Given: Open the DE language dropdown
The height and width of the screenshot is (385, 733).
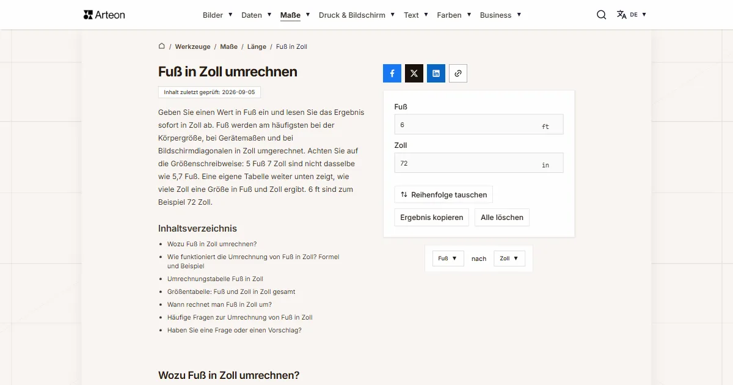Looking at the screenshot, I should (638, 15).
